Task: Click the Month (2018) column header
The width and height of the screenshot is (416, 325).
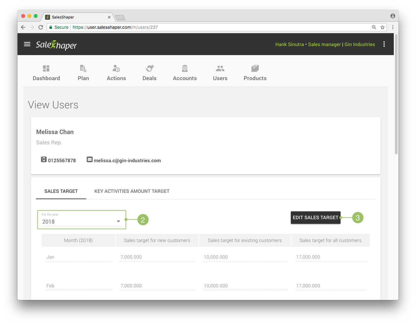Action: click(x=78, y=240)
